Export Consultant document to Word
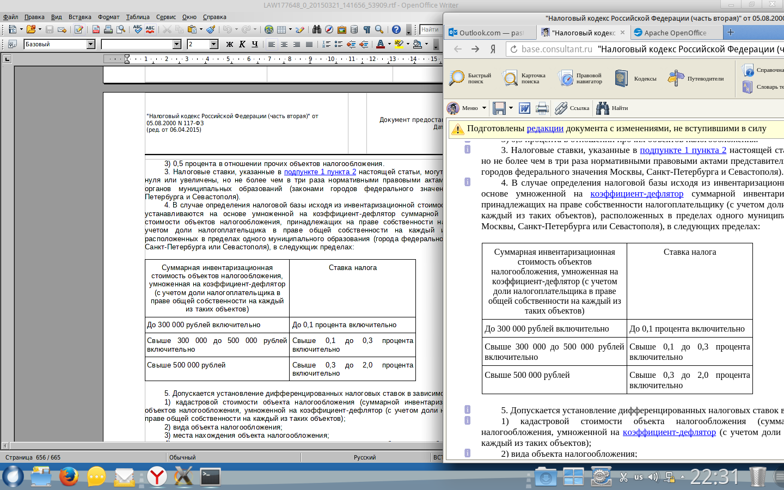 tap(524, 108)
